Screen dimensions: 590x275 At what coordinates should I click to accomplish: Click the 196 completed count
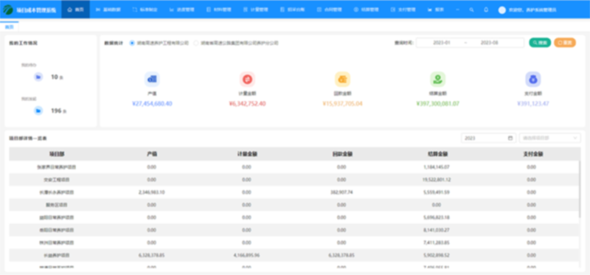(x=56, y=111)
